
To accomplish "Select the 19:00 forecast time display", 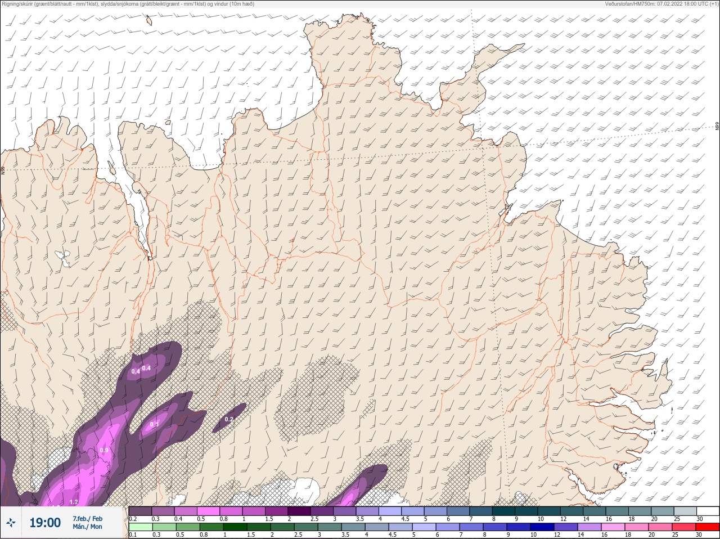I will tap(45, 523).
